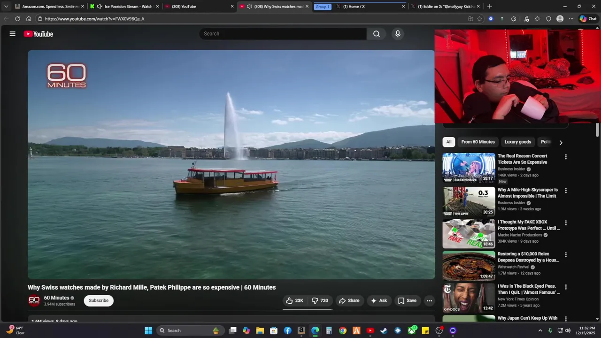Screen dimensions: 601x338
Task: Start voice search with the microphone icon
Action: pyautogui.click(x=398, y=34)
